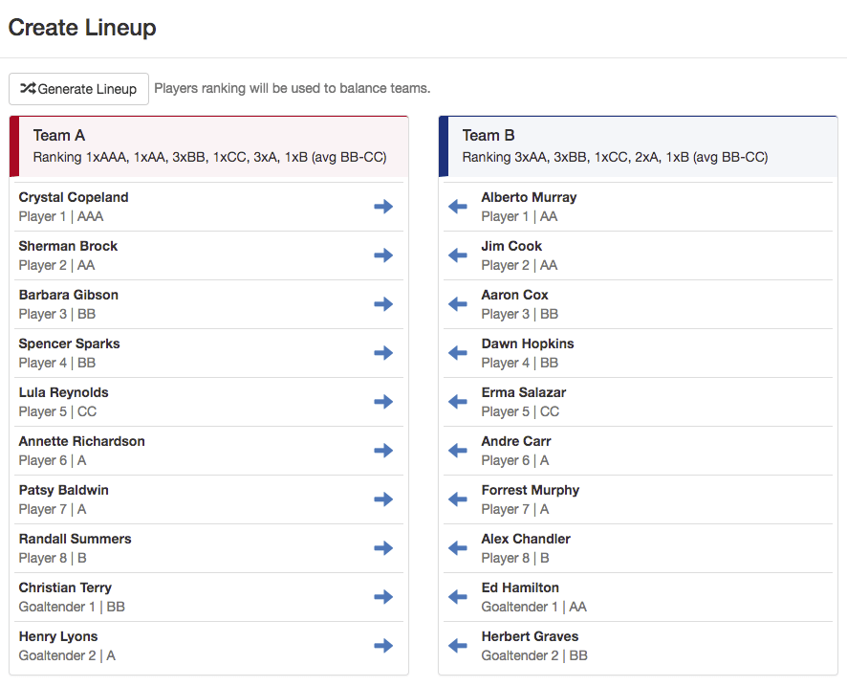The image size is (847, 687).
Task: Click the Barbara Gibson player row
Action: click(x=209, y=304)
